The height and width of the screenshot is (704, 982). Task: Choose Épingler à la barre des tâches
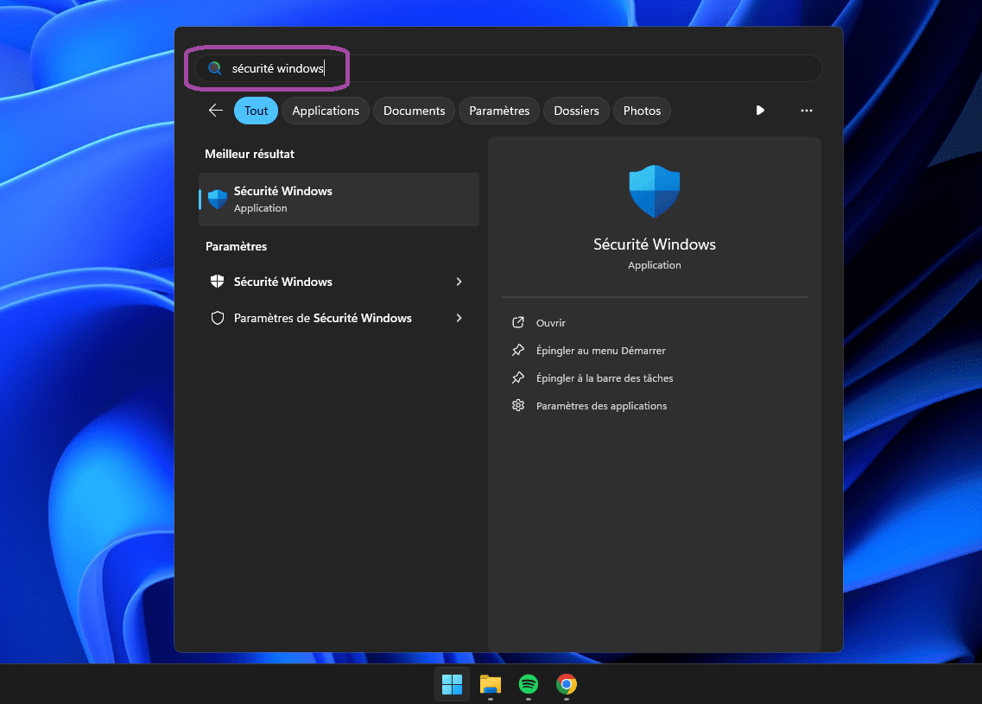604,378
